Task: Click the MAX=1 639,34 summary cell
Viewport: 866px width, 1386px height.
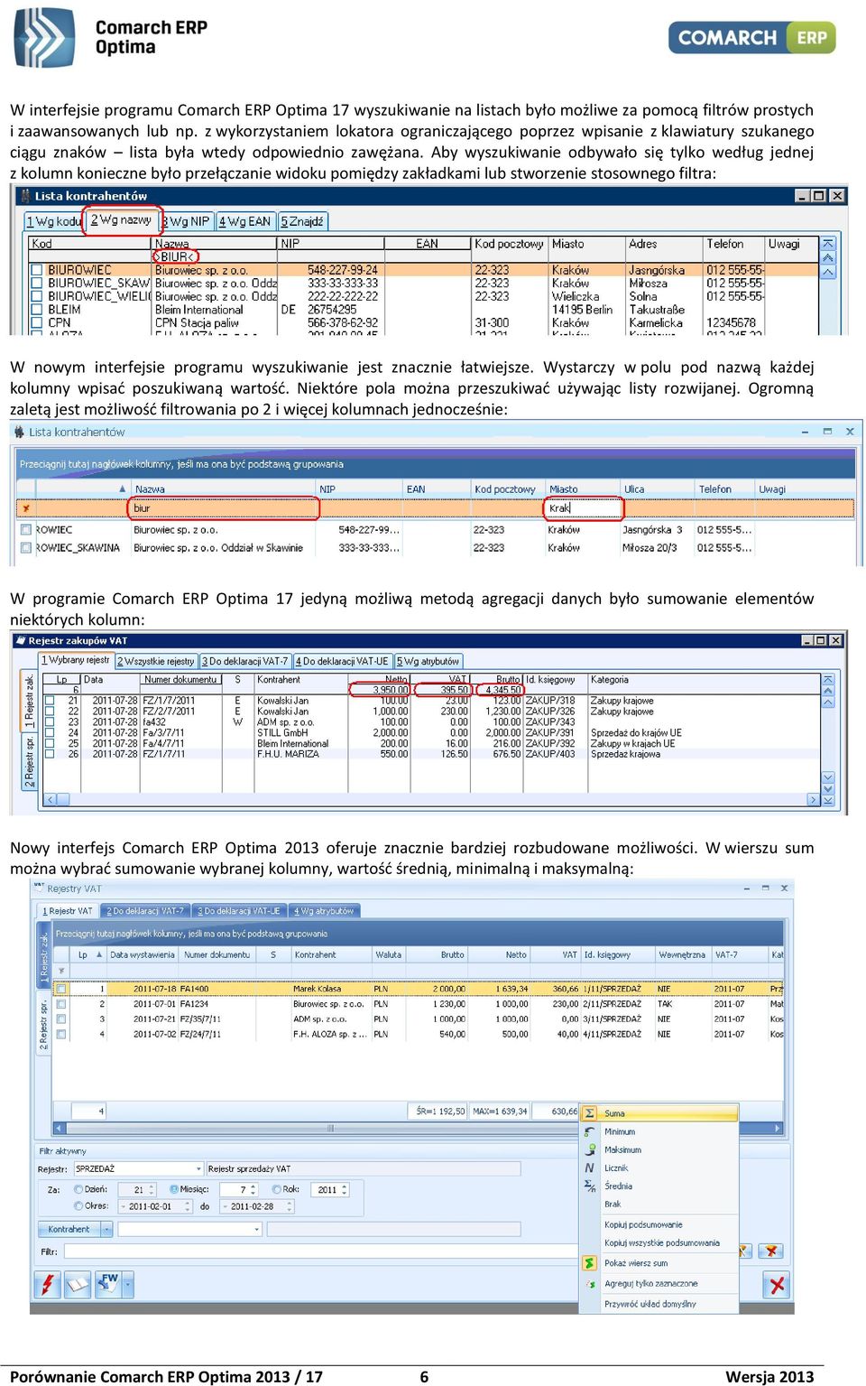Action: [500, 1112]
